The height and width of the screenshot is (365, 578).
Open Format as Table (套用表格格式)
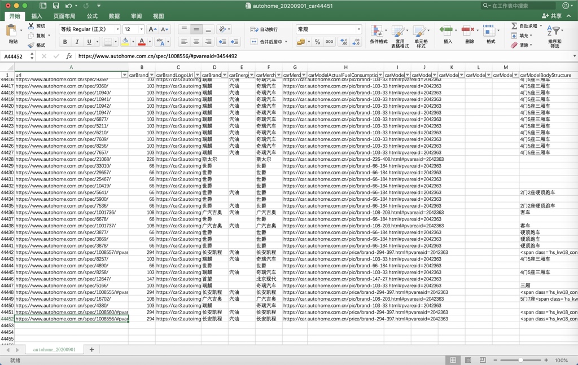pos(400,37)
